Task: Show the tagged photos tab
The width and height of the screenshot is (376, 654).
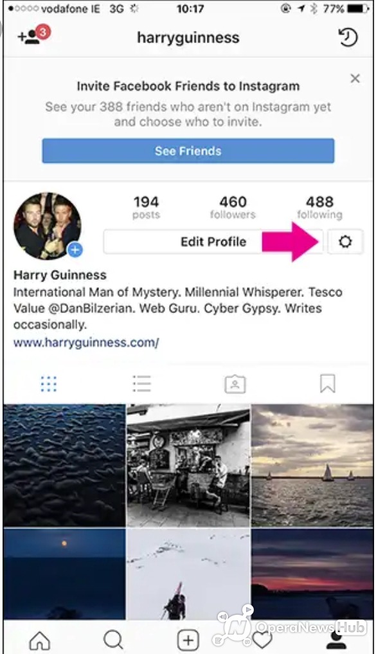Action: [235, 384]
